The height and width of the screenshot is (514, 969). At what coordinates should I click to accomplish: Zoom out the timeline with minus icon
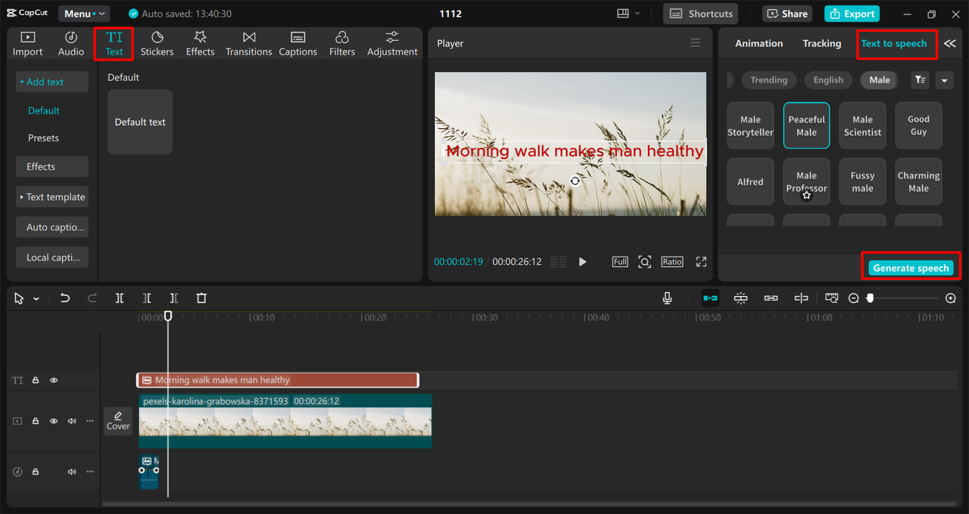tap(854, 298)
